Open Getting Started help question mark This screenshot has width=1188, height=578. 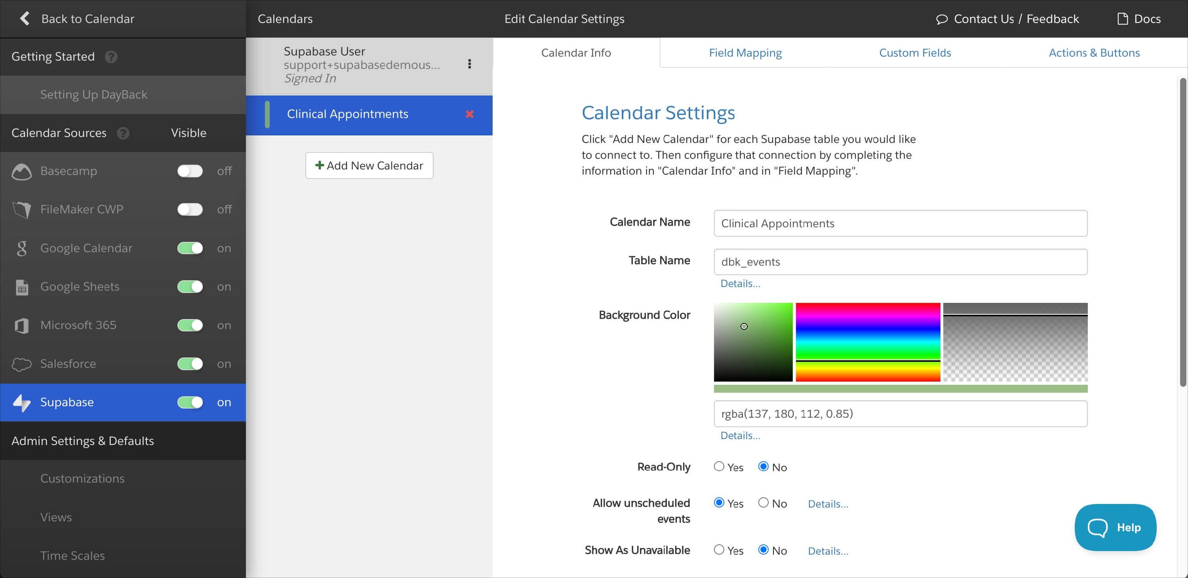click(111, 57)
